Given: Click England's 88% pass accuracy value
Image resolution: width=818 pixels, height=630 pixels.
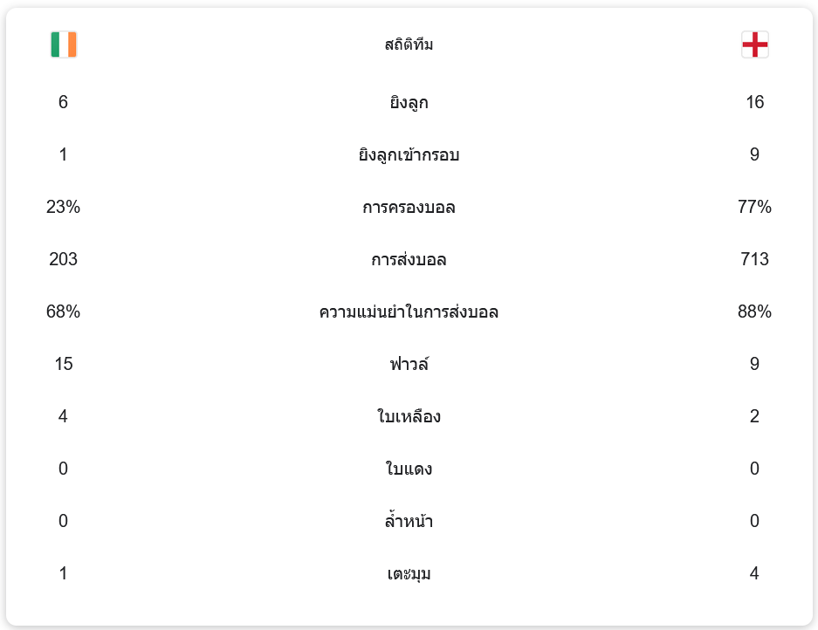Looking at the screenshot, I should [x=754, y=312].
